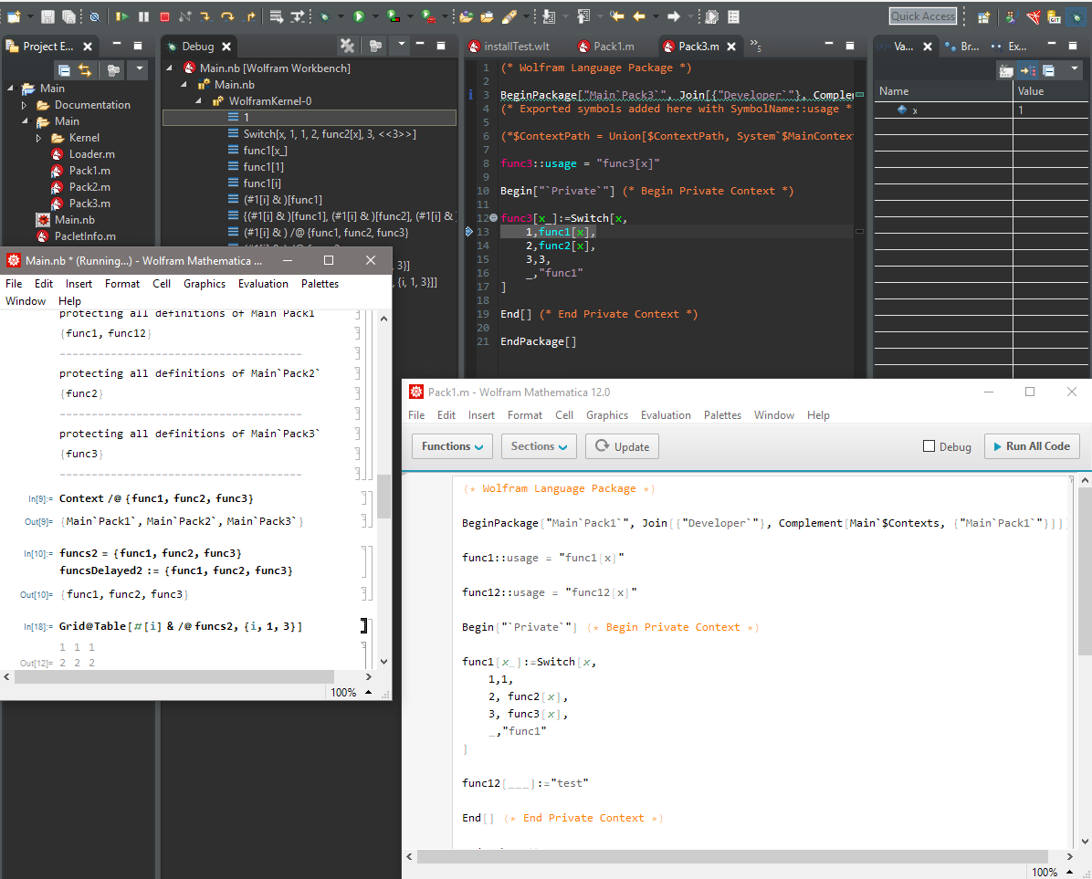Viewport: 1092px width, 879px height.
Task: Toggle the Debug checkbox in Pack1.m window
Action: click(929, 446)
